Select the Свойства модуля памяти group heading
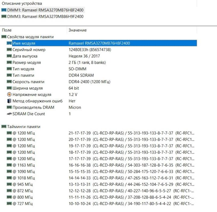Image resolution: width=217 pixels, height=212 pixels. (30, 37)
